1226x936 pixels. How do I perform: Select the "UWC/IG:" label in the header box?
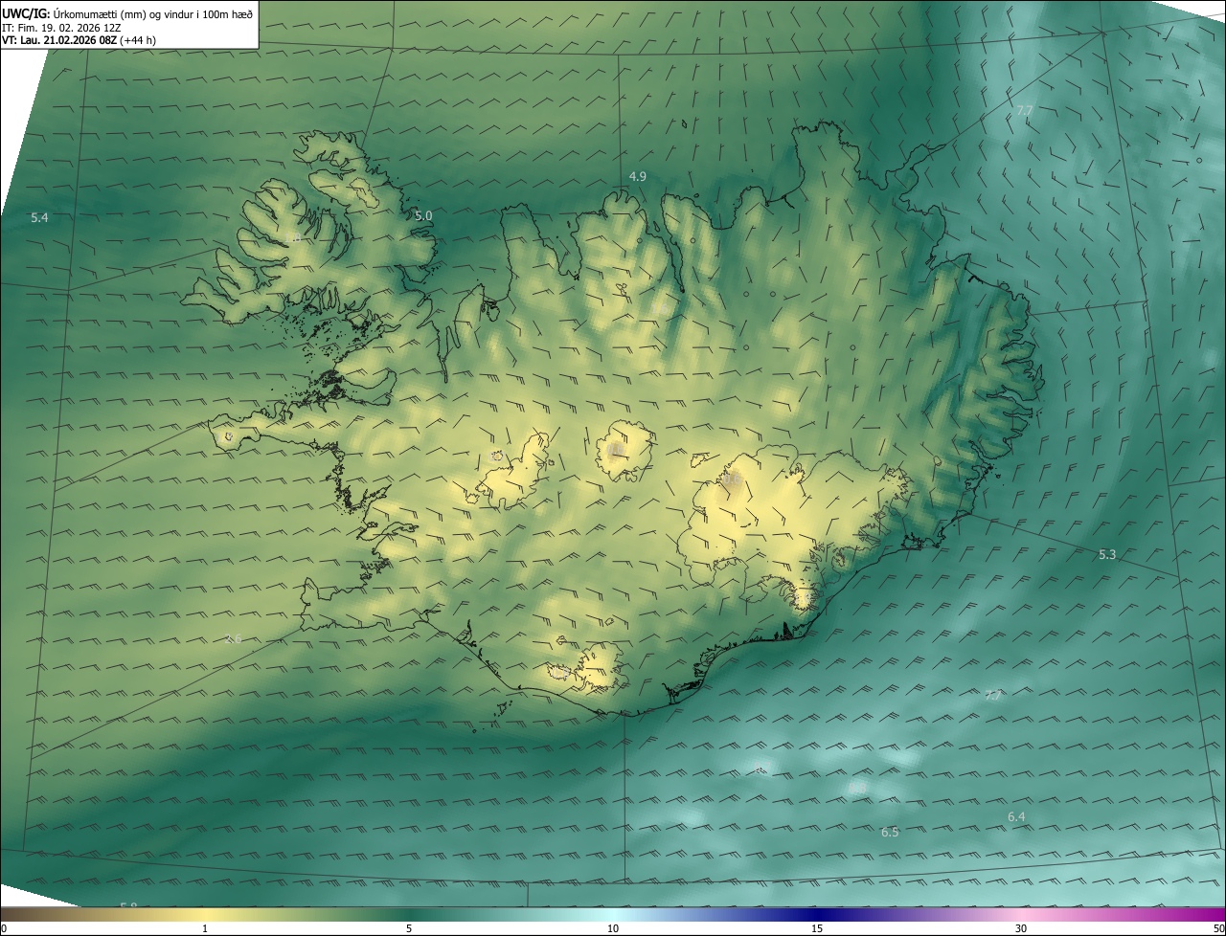(26, 12)
